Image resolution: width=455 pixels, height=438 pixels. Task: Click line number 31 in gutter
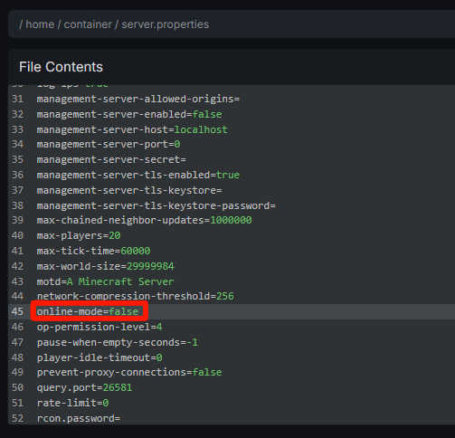pos(17,99)
